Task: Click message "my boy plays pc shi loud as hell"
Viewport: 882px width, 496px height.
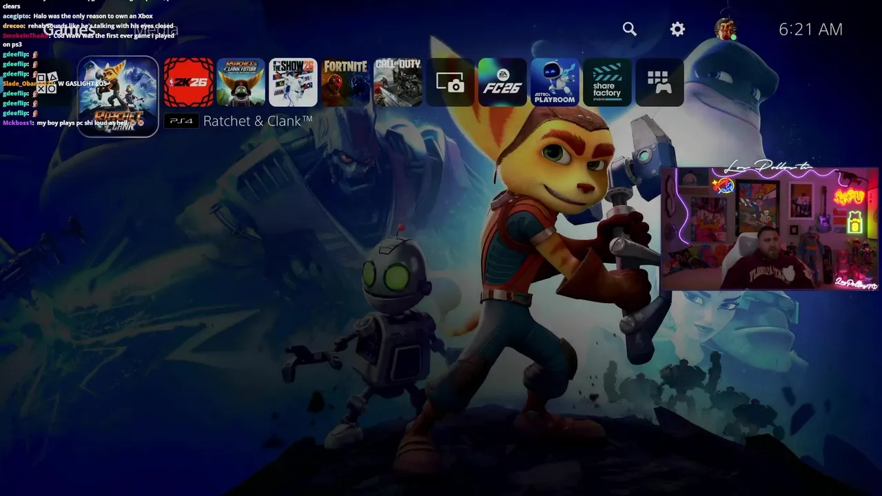Action: tap(83, 123)
